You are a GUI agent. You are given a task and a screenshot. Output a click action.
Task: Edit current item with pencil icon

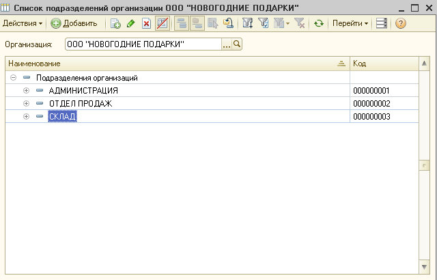click(130, 23)
